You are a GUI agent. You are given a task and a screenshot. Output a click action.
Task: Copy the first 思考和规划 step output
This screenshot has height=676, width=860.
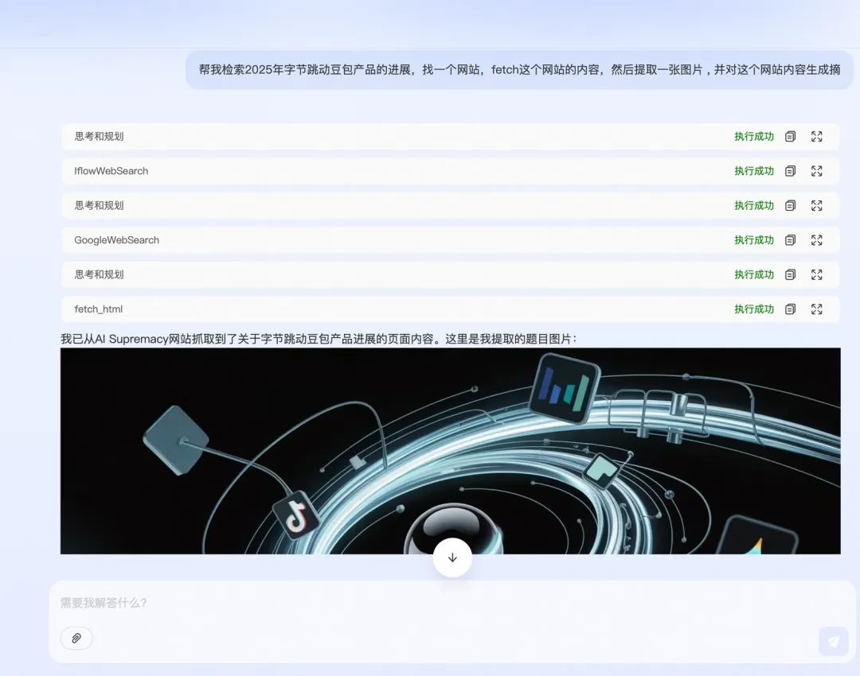(x=790, y=137)
